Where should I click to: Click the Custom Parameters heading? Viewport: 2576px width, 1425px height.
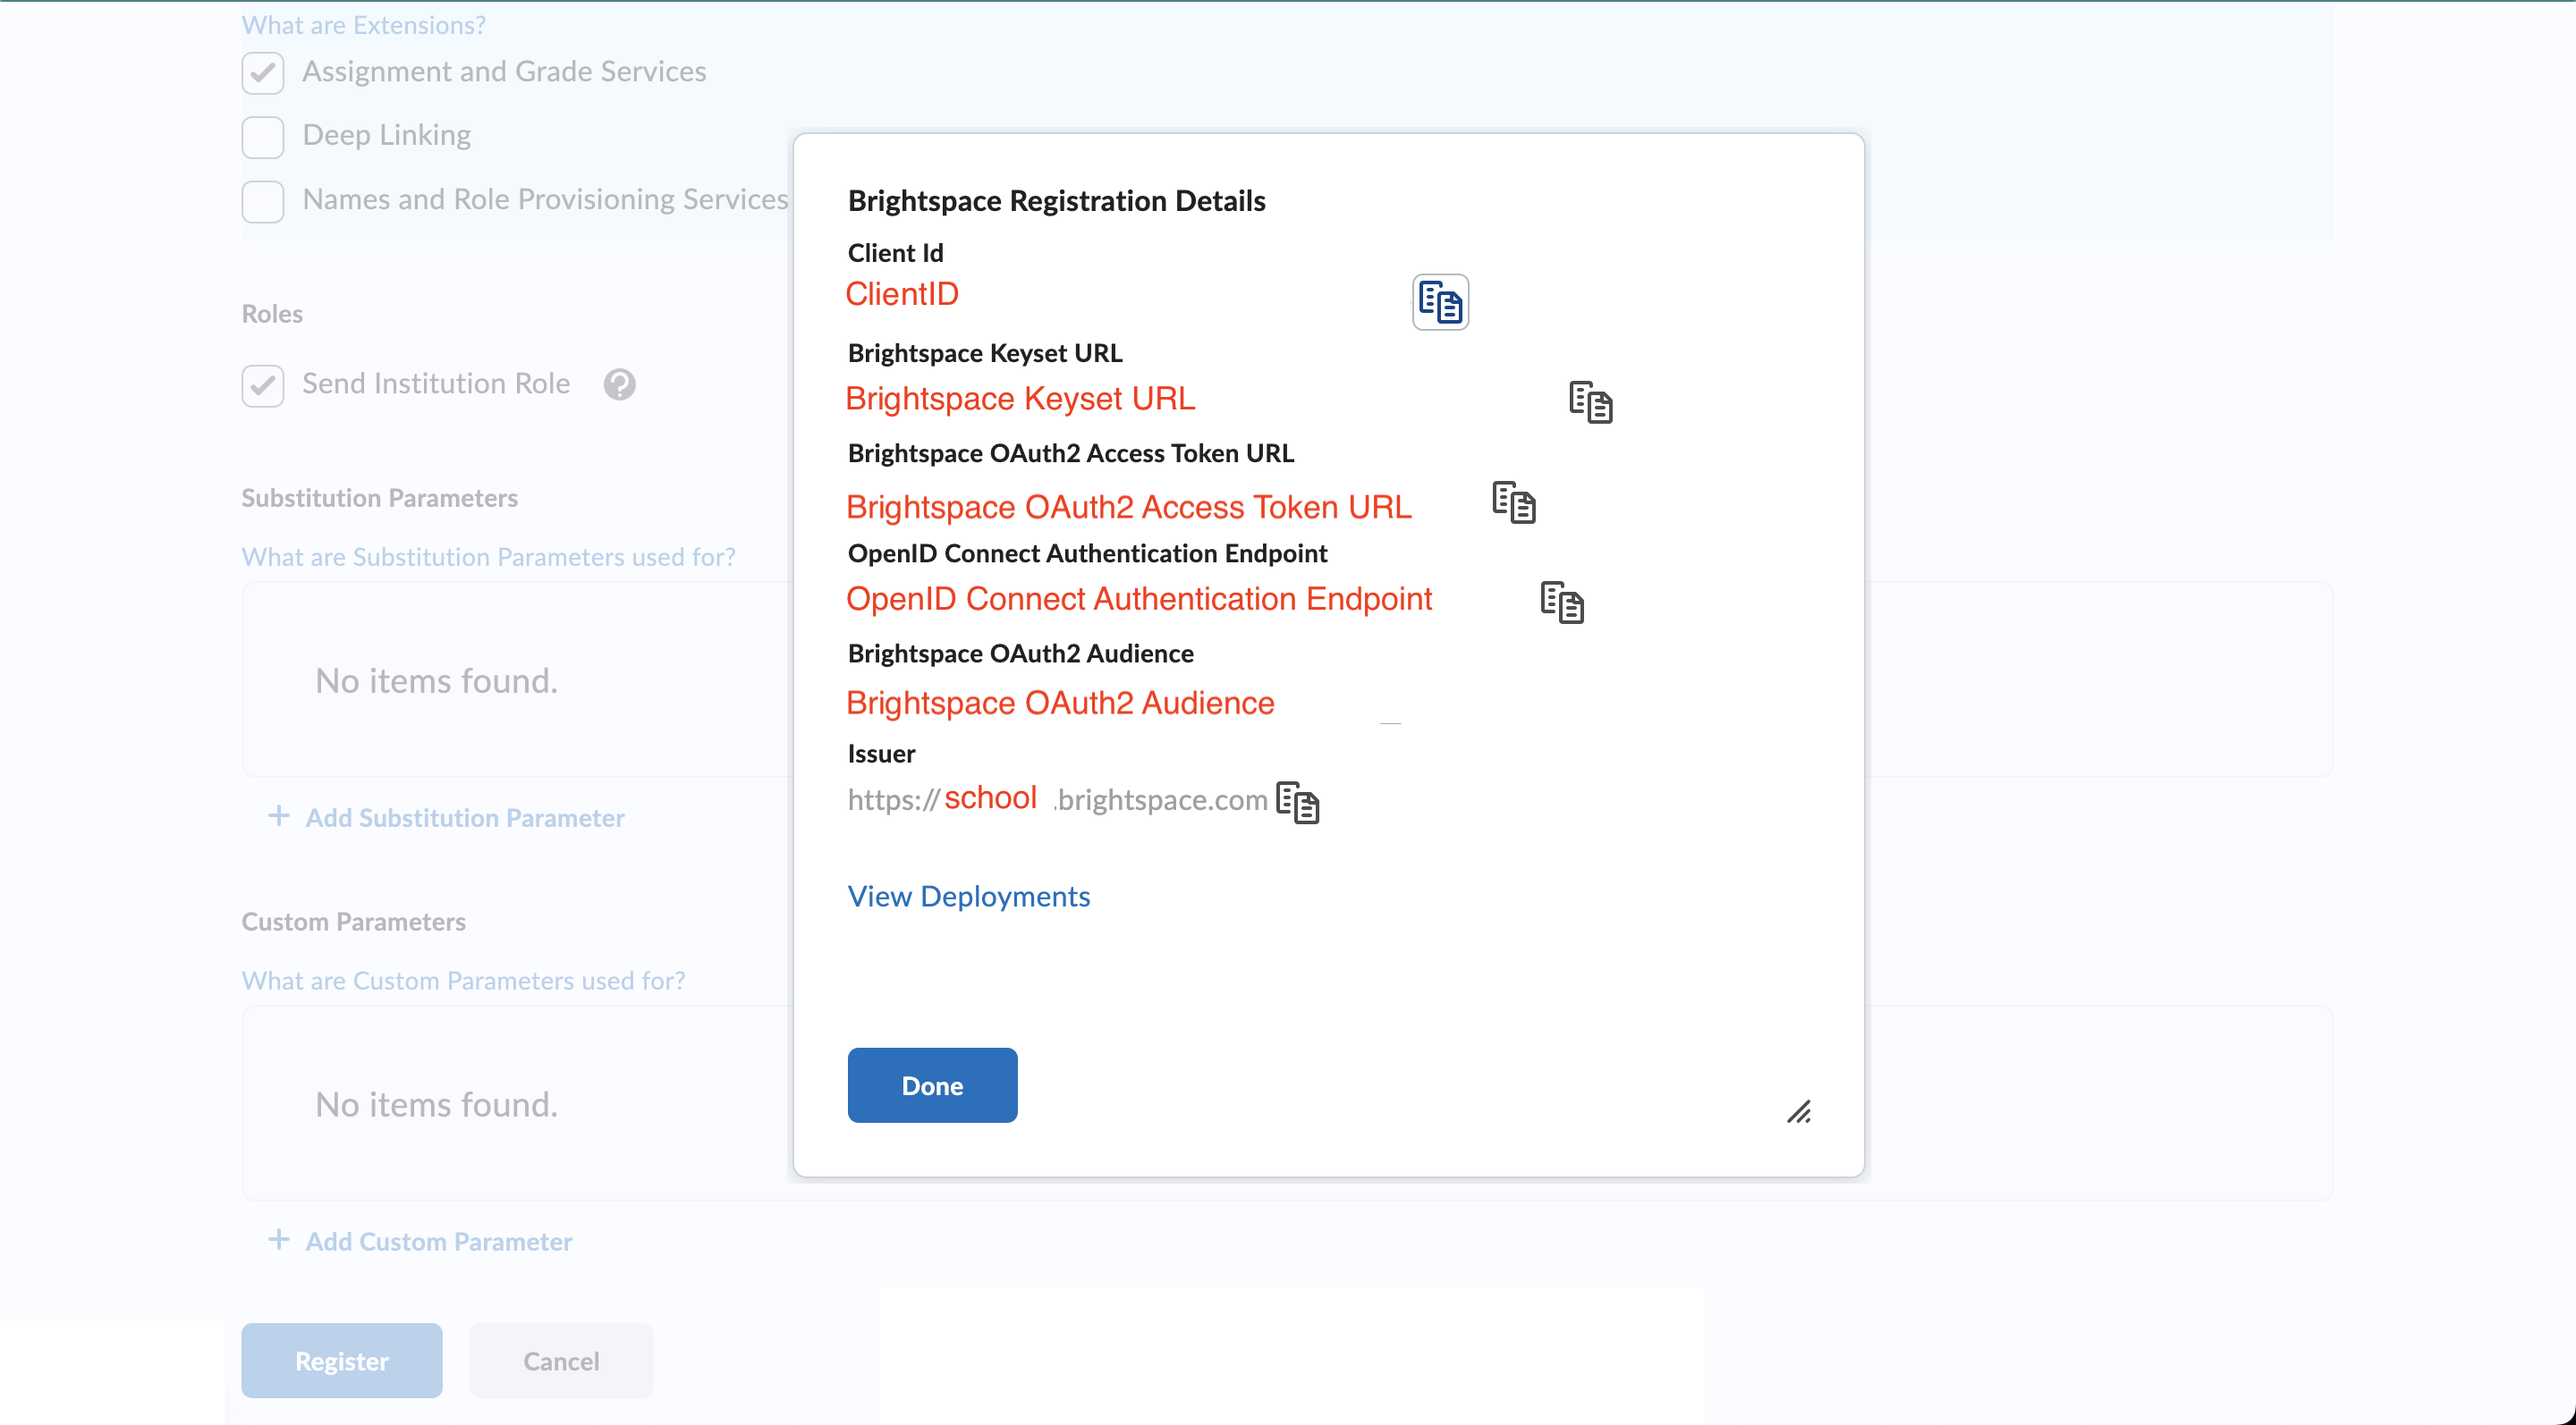[353, 922]
